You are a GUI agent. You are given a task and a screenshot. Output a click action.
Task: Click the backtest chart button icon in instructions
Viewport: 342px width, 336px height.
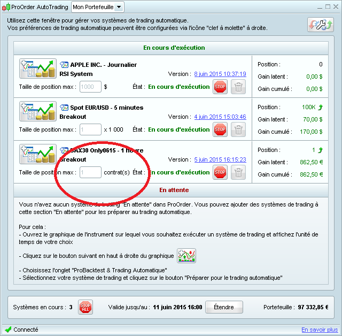click(186, 256)
